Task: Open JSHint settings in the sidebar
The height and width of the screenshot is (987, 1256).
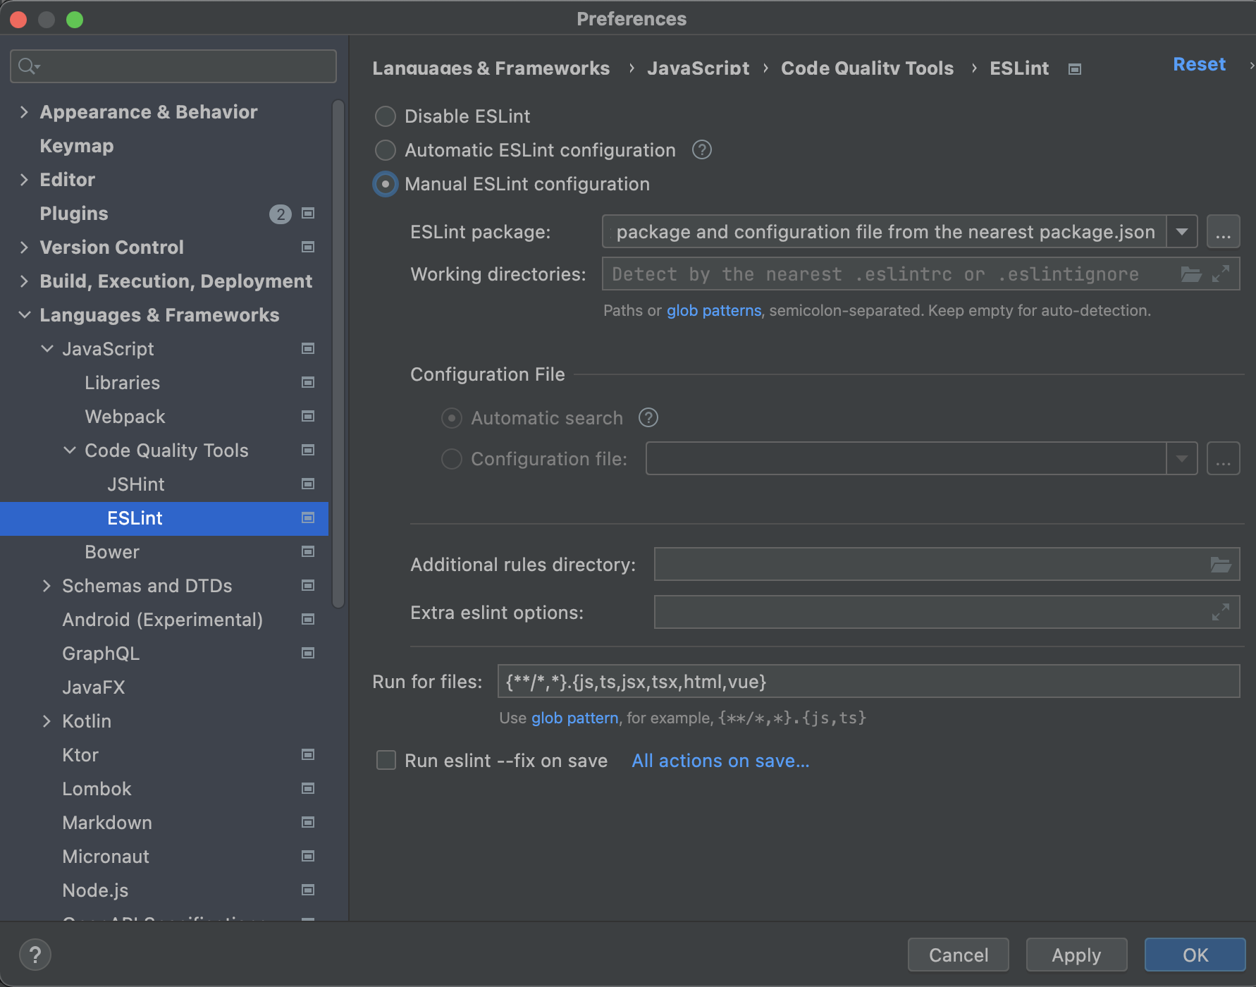Action: (x=135, y=484)
